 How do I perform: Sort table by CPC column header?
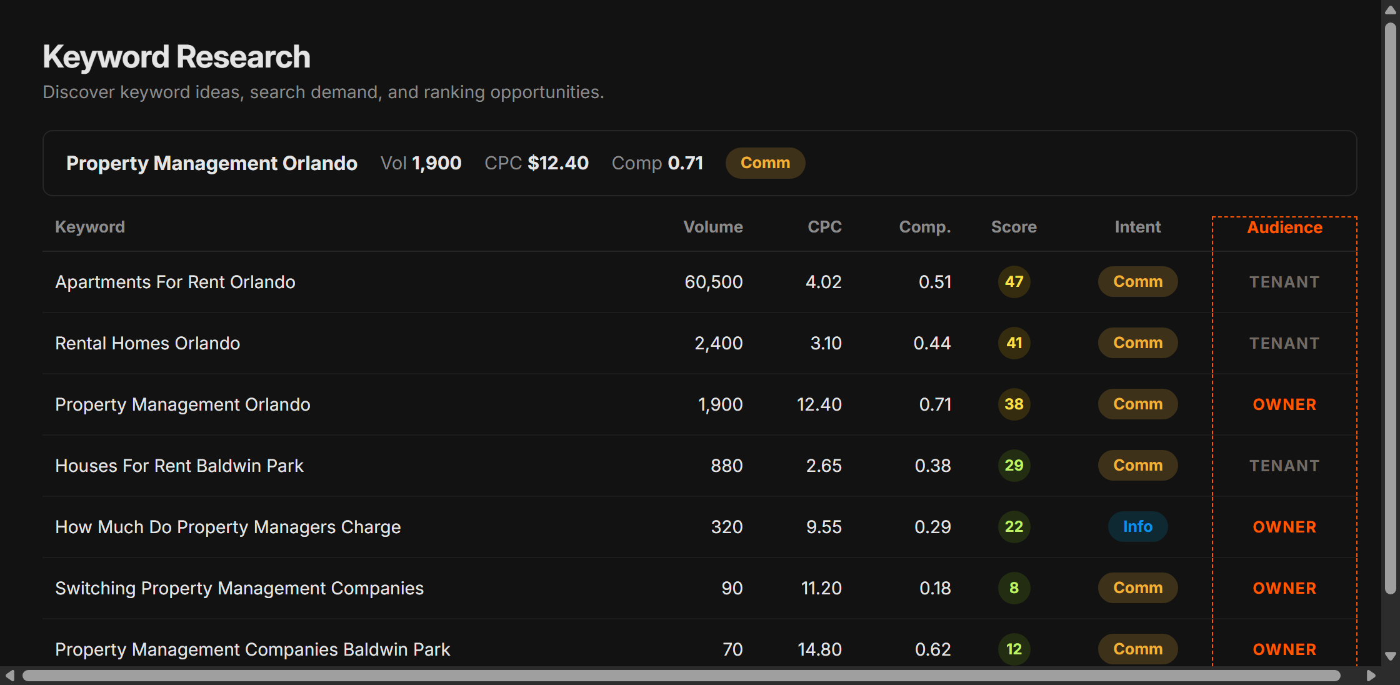pyautogui.click(x=824, y=227)
